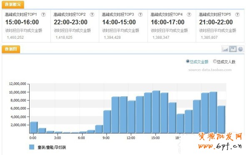246x155 pixels.
Task: Open the 数据图 tab
Action: pos(11,49)
